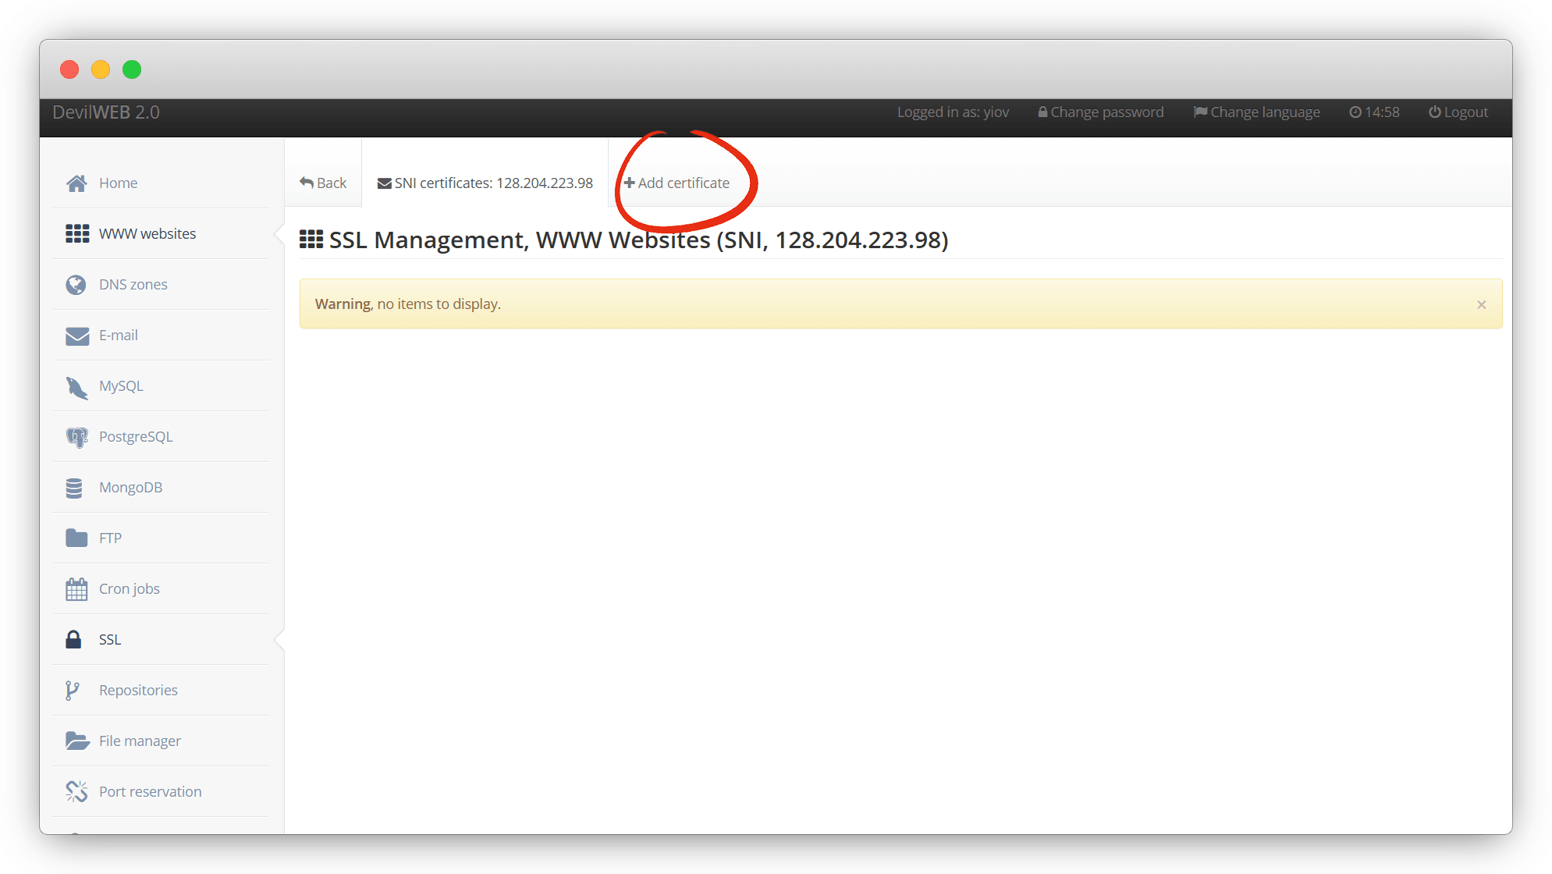1552x874 pixels.
Task: Click the Repositories branch icon
Action: pyautogui.click(x=73, y=691)
